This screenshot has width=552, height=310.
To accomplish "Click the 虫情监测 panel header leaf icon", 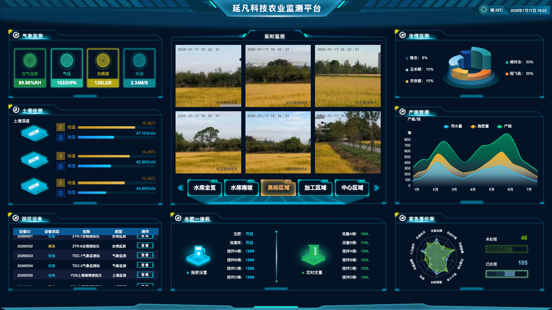I will (402, 35).
